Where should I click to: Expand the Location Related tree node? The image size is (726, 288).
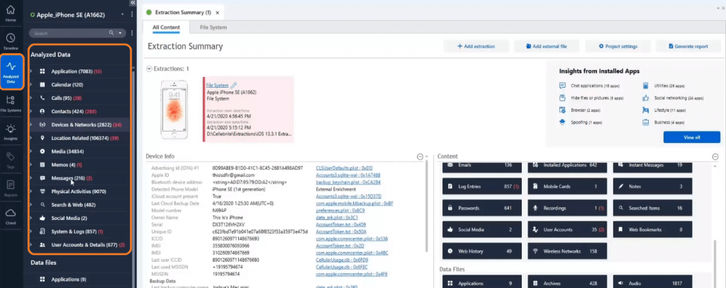[30, 138]
